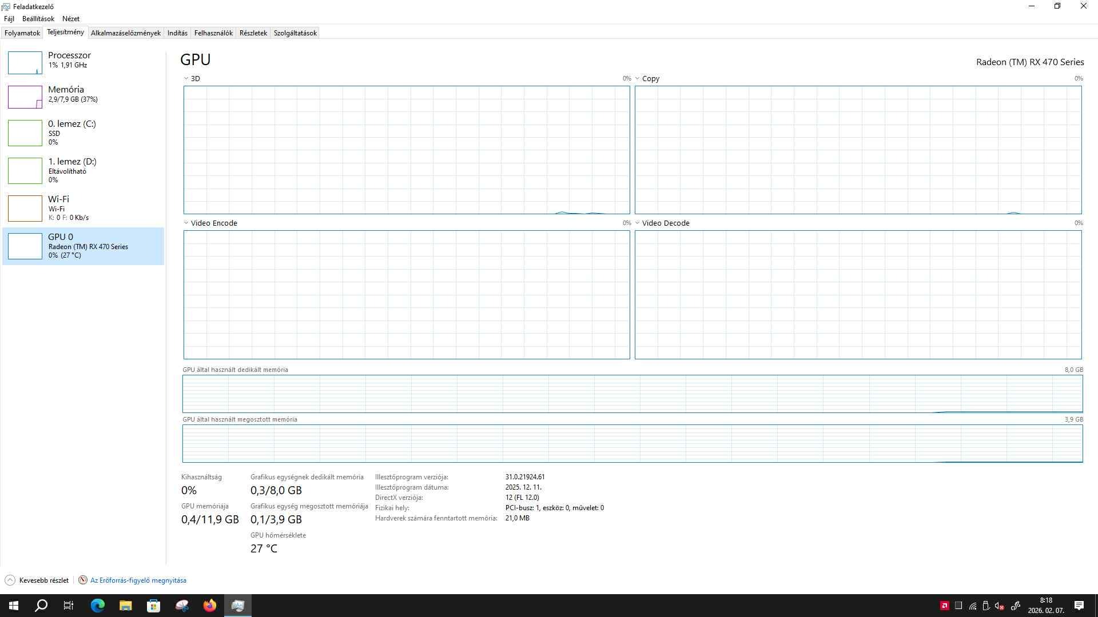
Task: Open the Memória usage graph entry
Action: pyautogui.click(x=25, y=97)
